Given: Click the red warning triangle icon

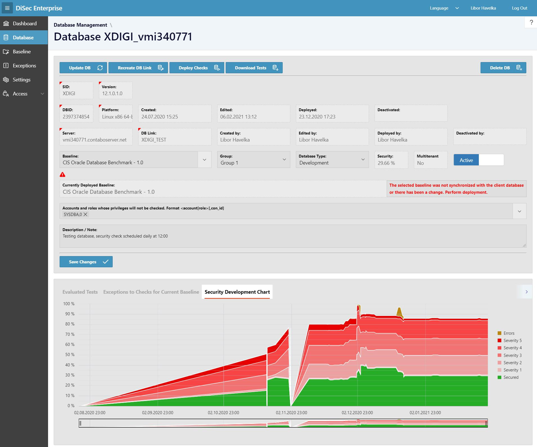Looking at the screenshot, I should pyautogui.click(x=62, y=175).
